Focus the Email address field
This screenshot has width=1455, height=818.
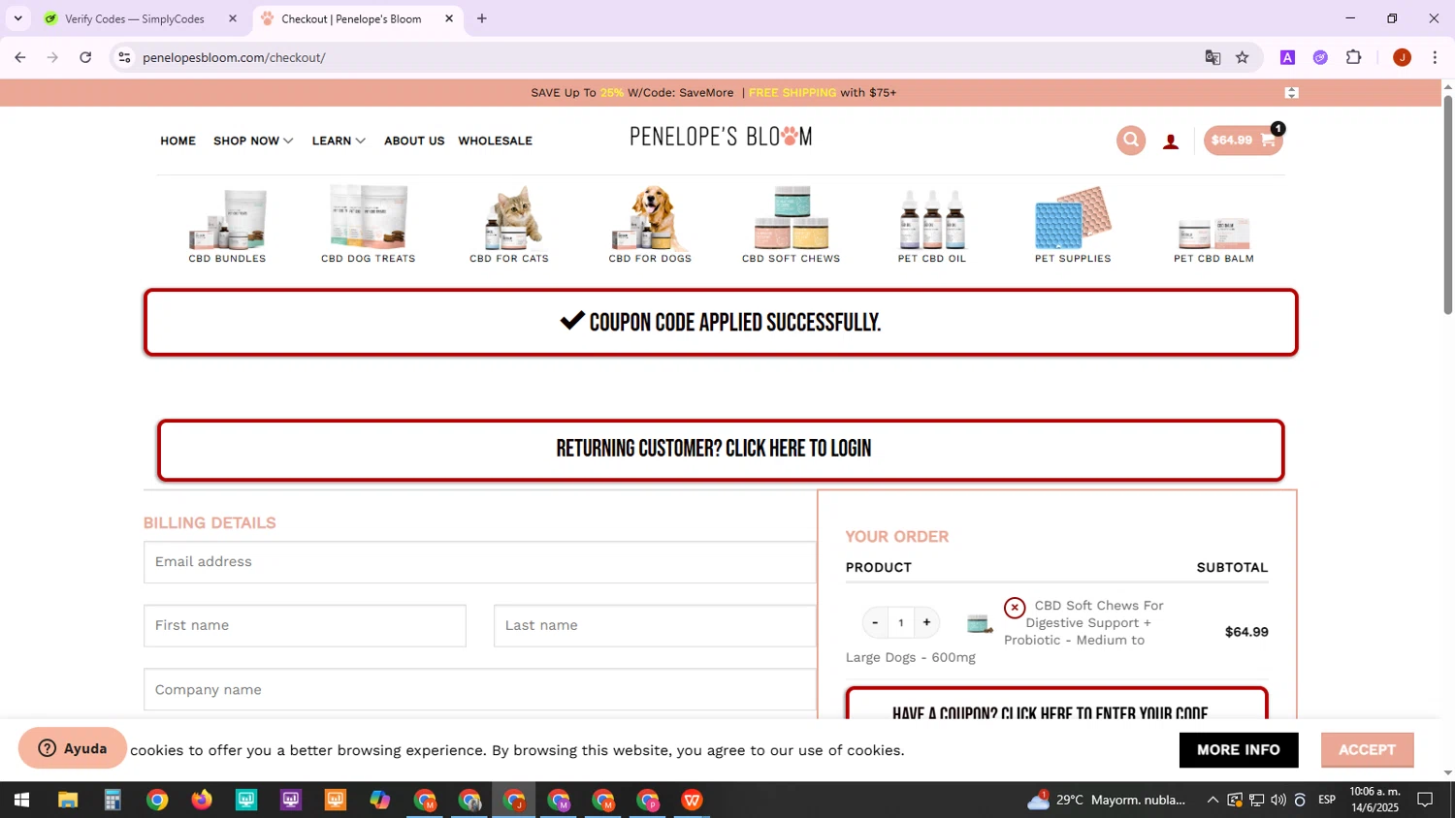(480, 562)
